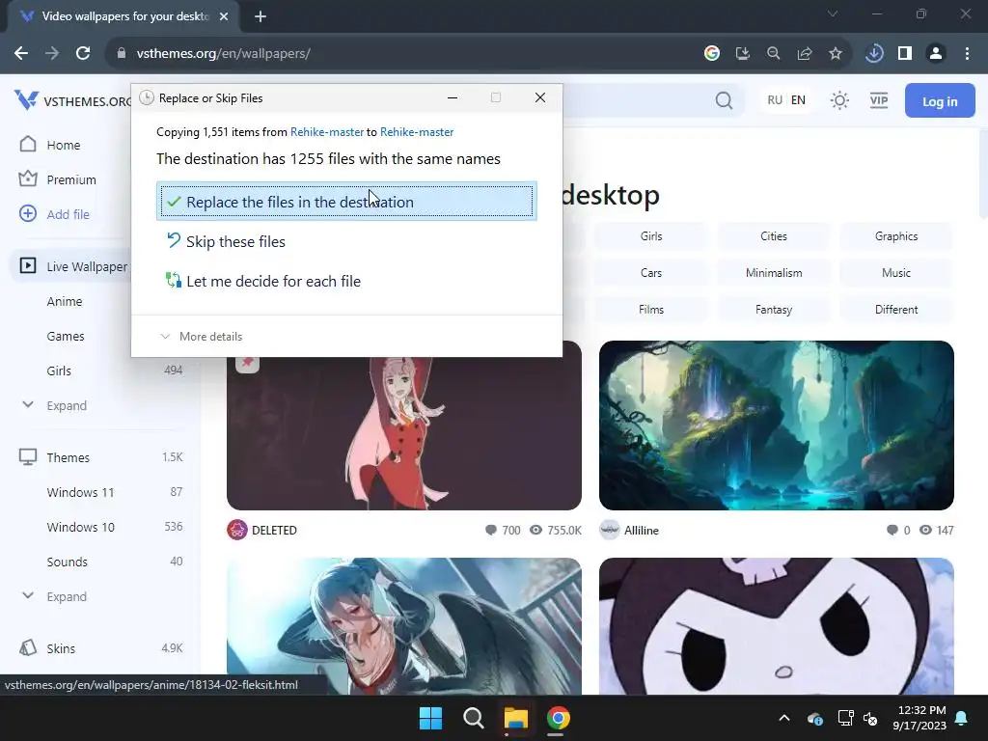Open the Girls sidebar category with 494
The width and height of the screenshot is (988, 741).
tap(59, 370)
